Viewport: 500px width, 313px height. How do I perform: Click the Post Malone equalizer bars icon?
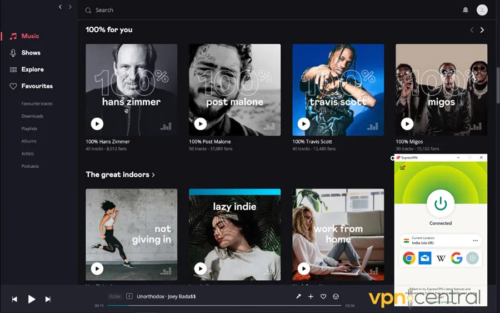tap(269, 126)
